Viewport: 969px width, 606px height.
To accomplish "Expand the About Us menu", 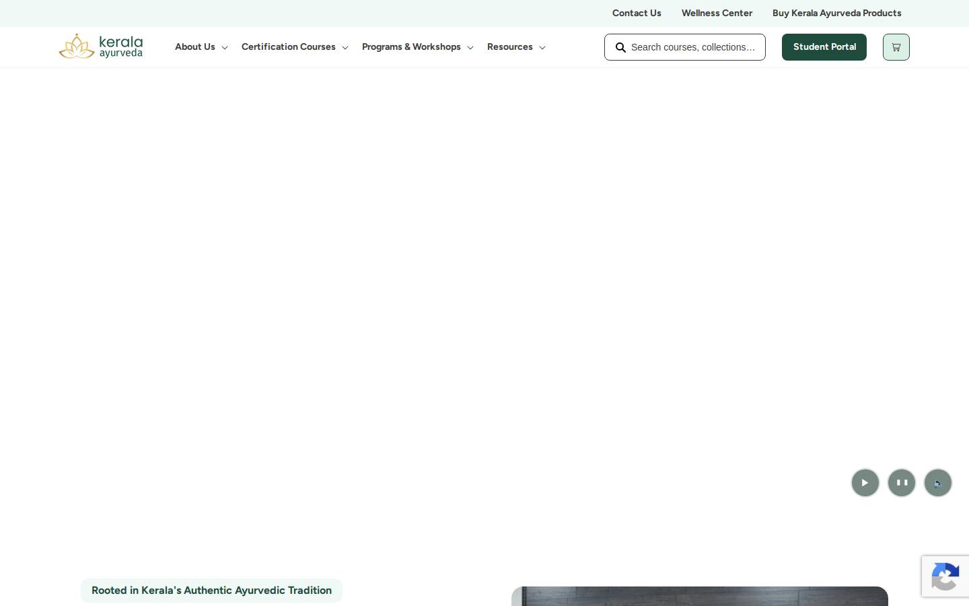I will (201, 47).
